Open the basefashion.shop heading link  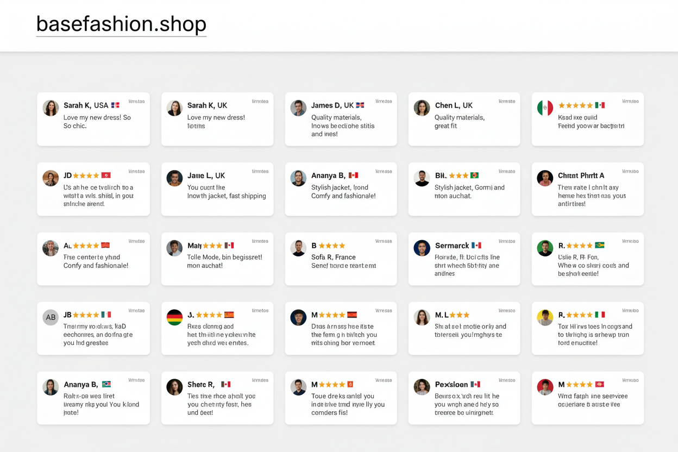pyautogui.click(x=121, y=24)
